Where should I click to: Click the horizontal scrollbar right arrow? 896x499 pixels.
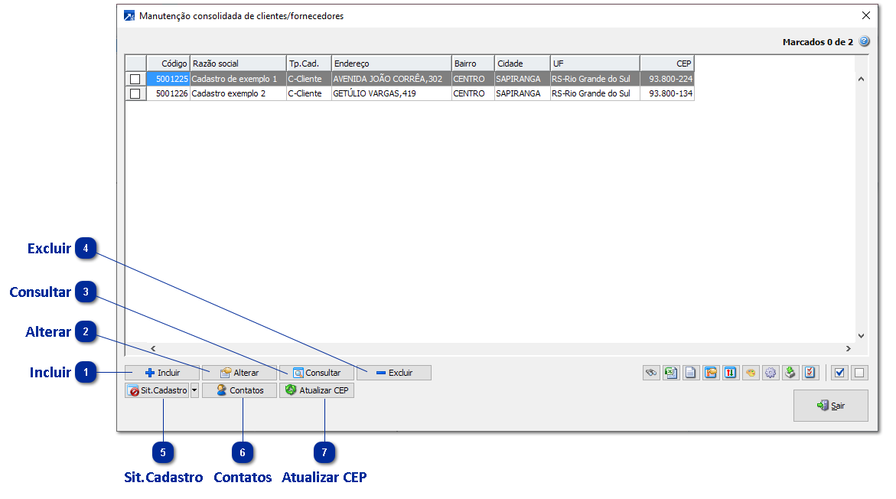[848, 348]
